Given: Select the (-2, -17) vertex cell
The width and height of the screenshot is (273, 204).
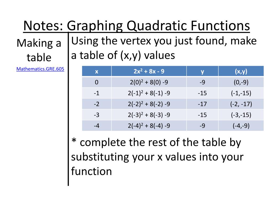Looking at the screenshot, I should click(241, 104).
